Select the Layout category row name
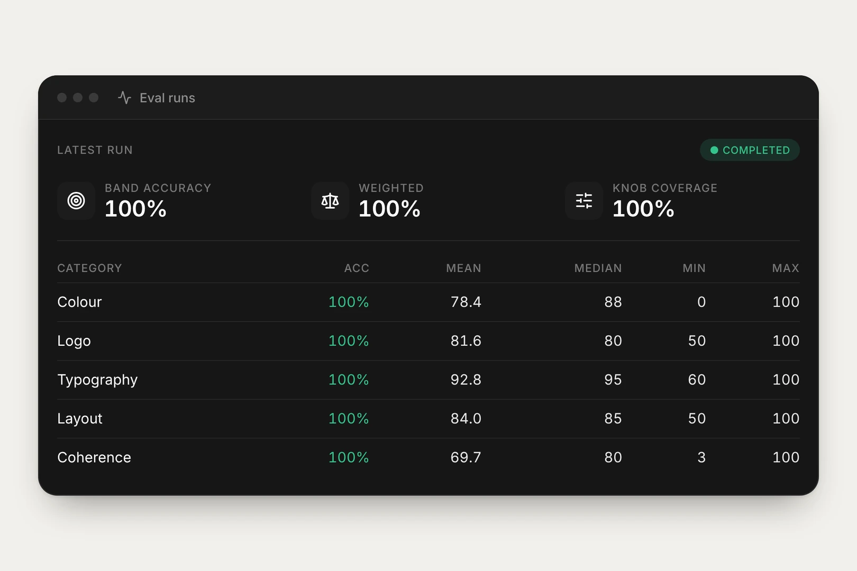The image size is (857, 571). (80, 419)
